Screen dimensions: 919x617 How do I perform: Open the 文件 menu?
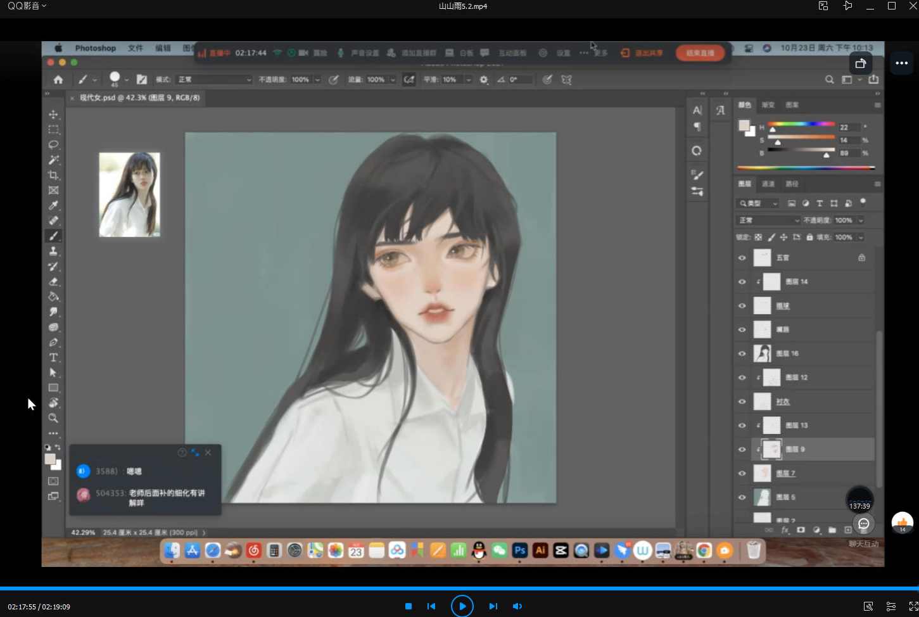coord(136,48)
